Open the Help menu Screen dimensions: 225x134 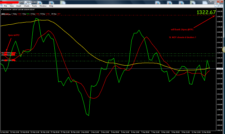51,6
